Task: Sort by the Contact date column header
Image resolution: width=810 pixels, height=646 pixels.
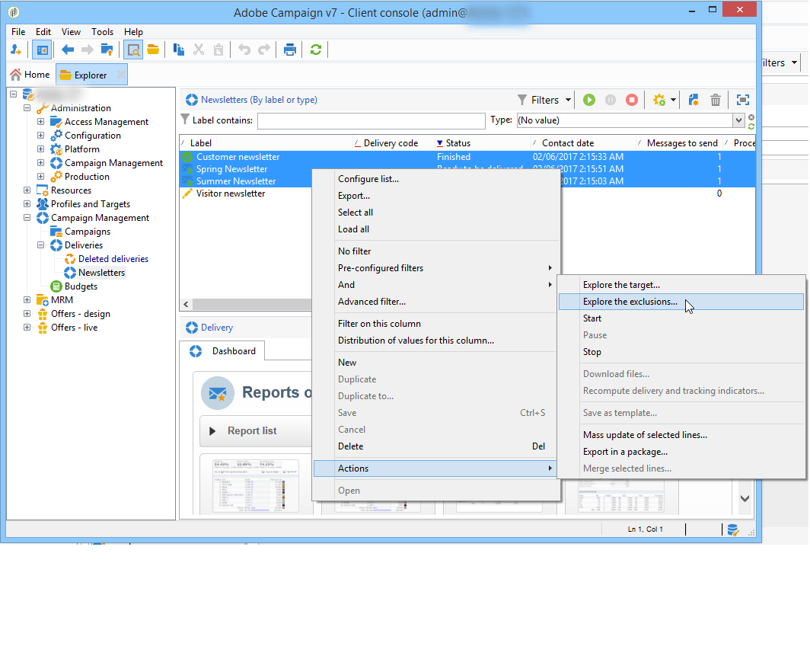Action: coord(583,143)
